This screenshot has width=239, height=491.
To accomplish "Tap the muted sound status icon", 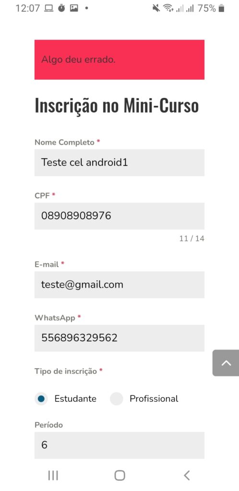I will pos(156,9).
